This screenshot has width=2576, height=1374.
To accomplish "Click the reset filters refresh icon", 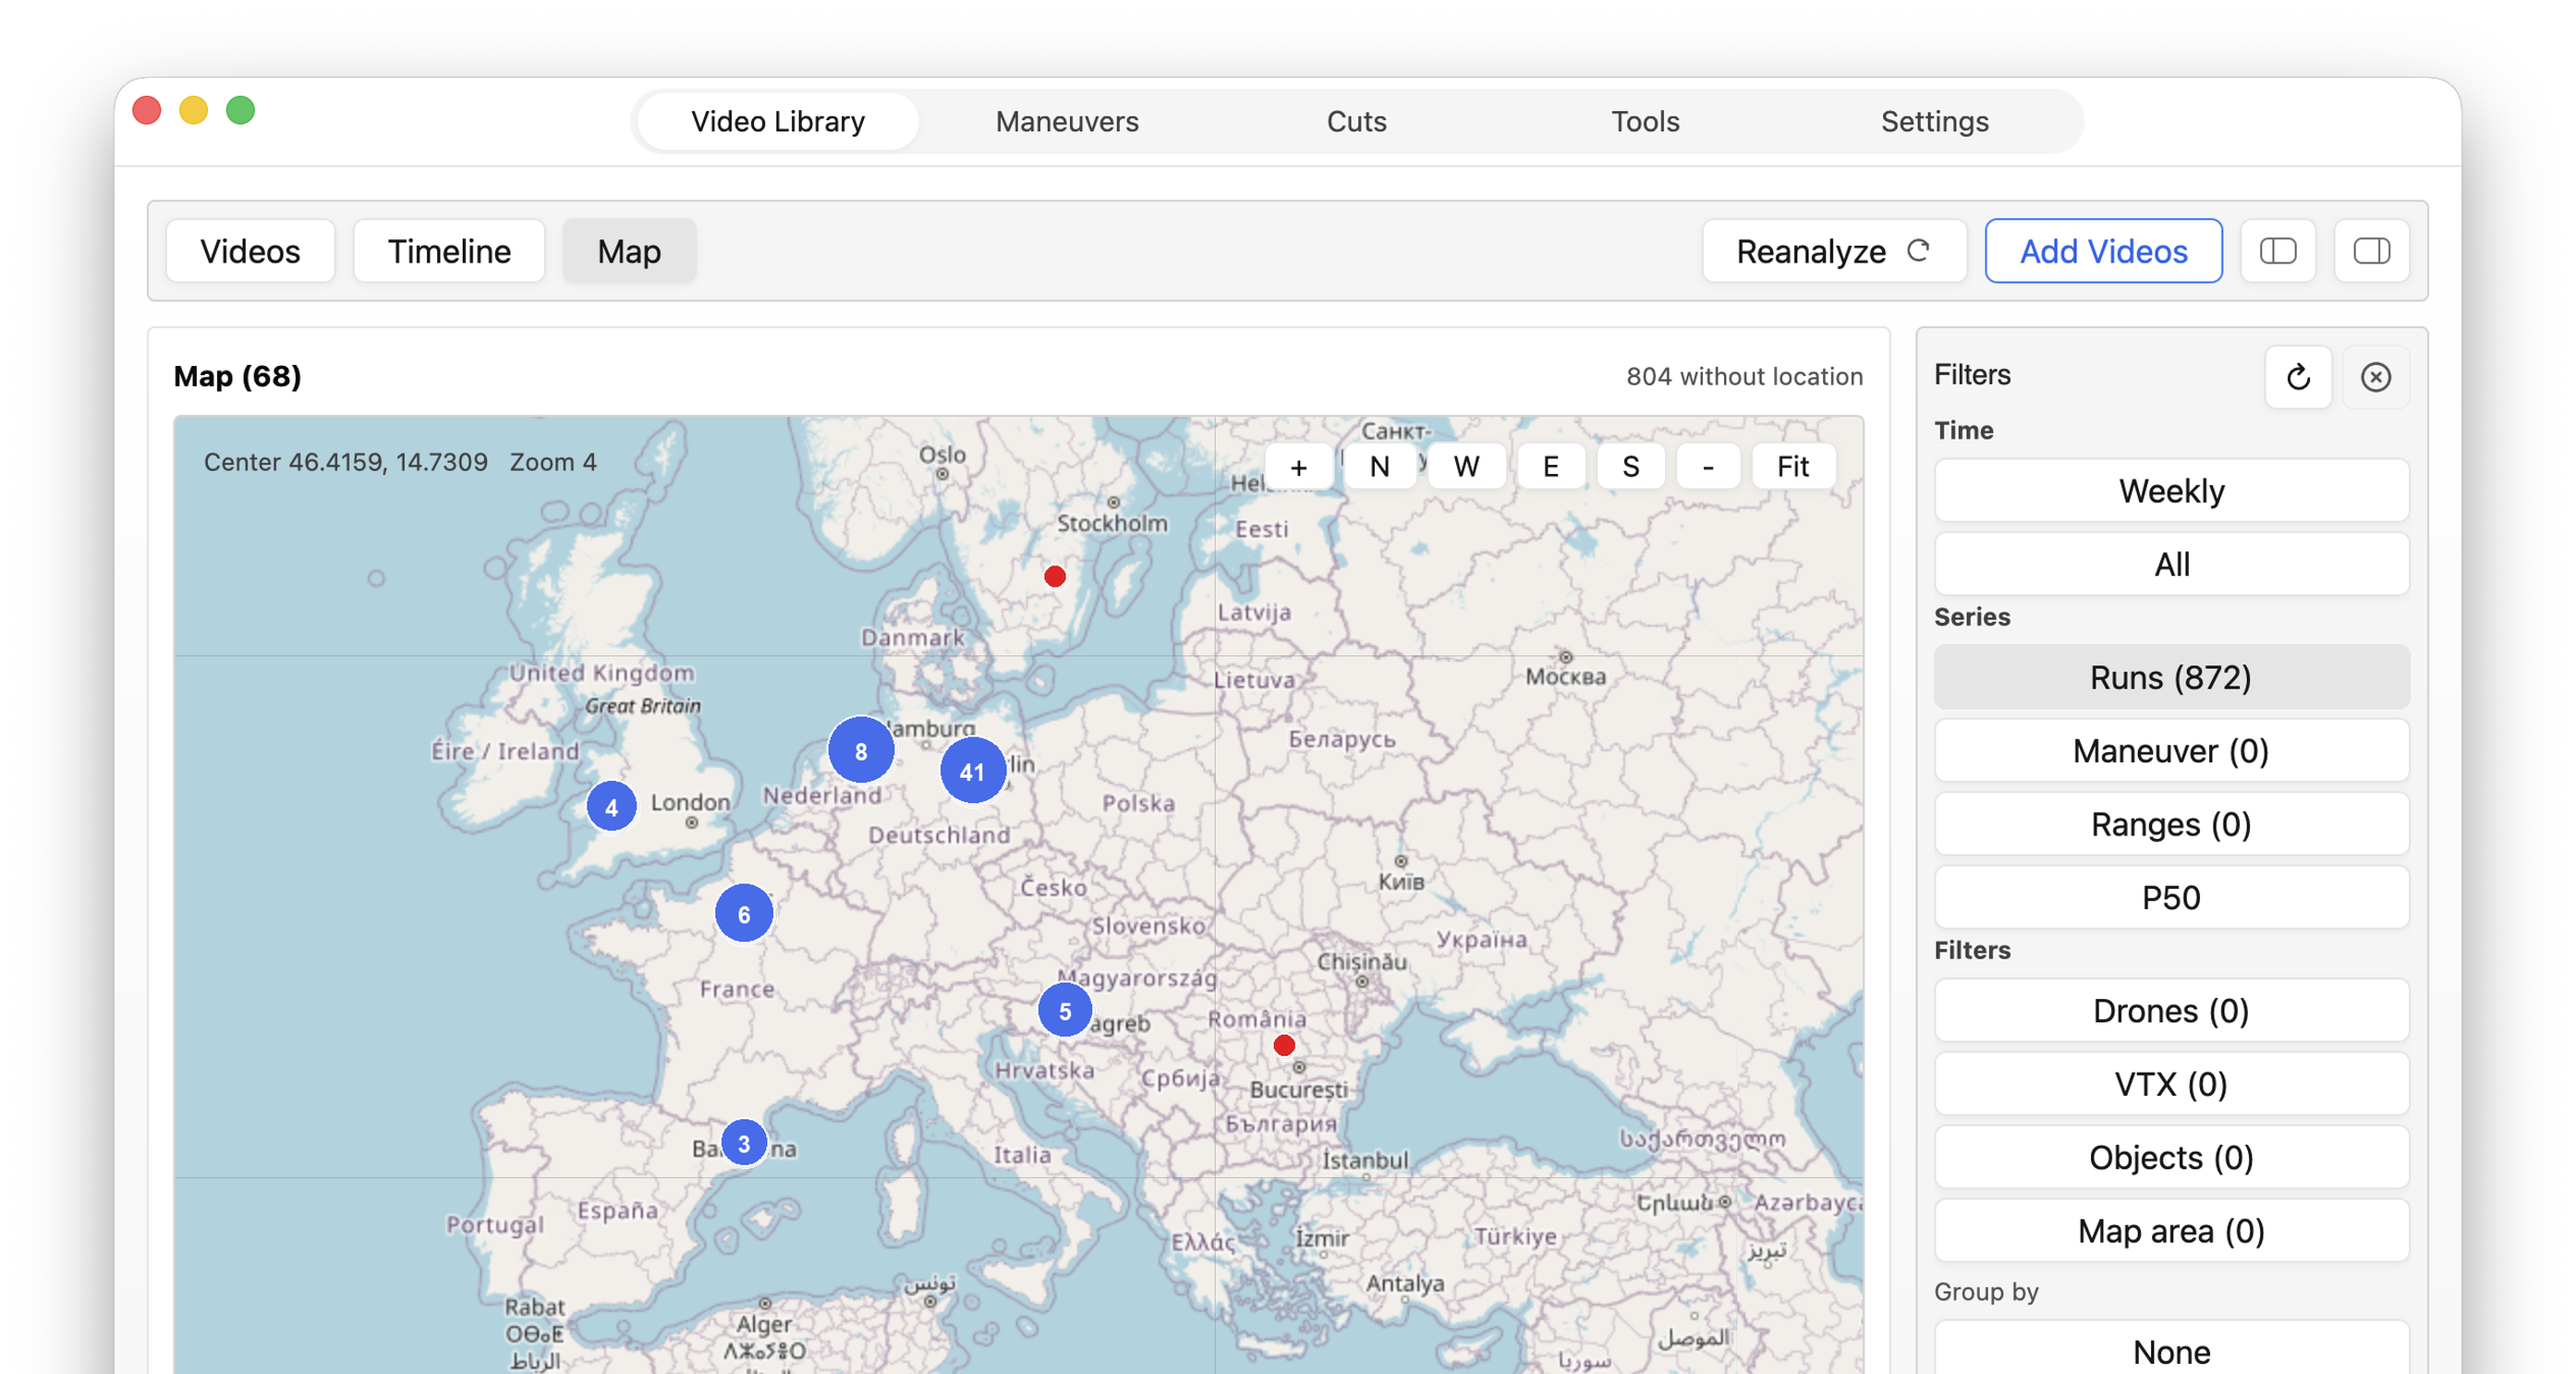I will 2298,377.
